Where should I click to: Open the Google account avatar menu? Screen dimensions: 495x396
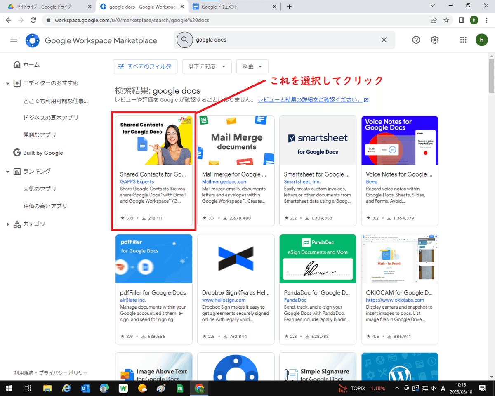[482, 40]
